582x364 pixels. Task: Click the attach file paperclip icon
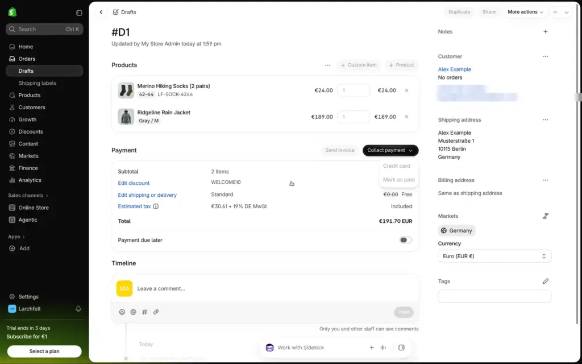(156, 312)
